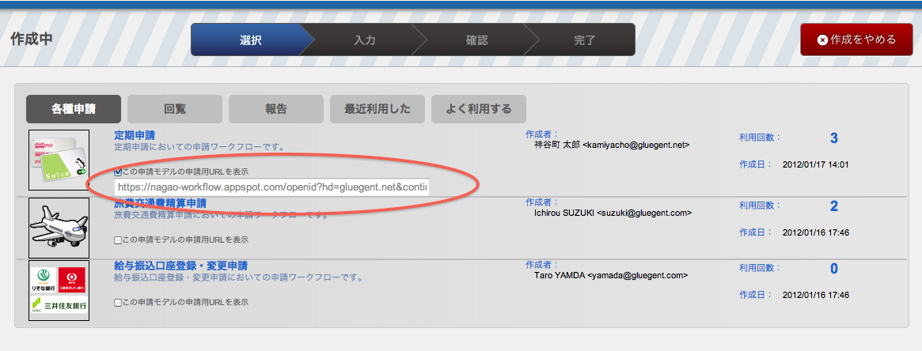Click usage count 0 for 給与振込口座登録

[x=833, y=269]
